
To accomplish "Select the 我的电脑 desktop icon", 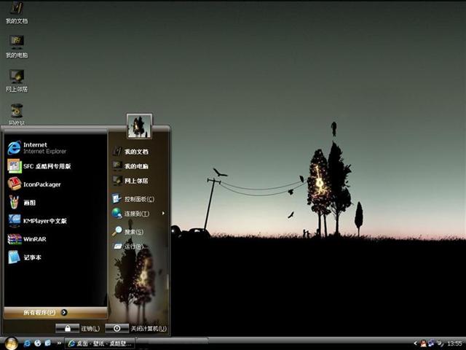I will coord(17,46).
